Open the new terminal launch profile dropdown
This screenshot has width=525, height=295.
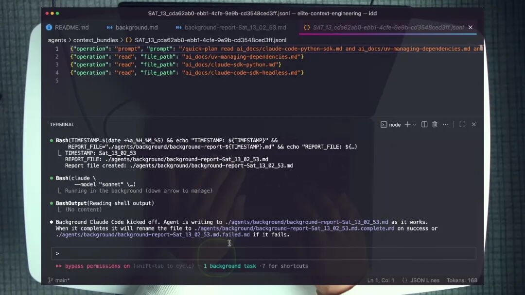point(415,125)
